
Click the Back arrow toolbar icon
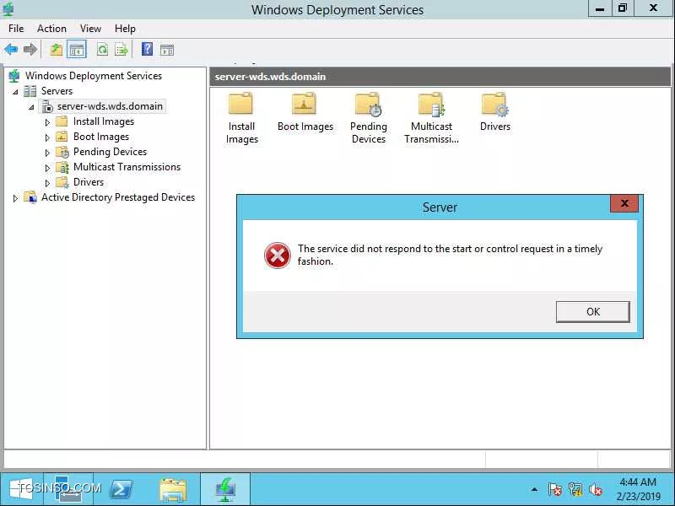[11, 50]
